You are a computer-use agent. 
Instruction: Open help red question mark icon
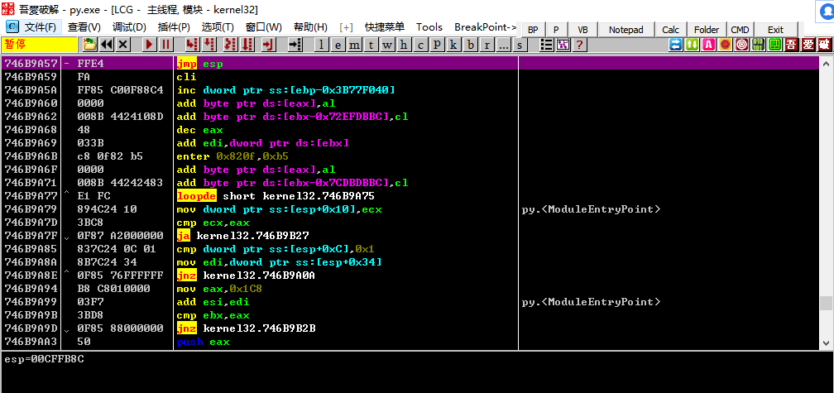click(579, 45)
